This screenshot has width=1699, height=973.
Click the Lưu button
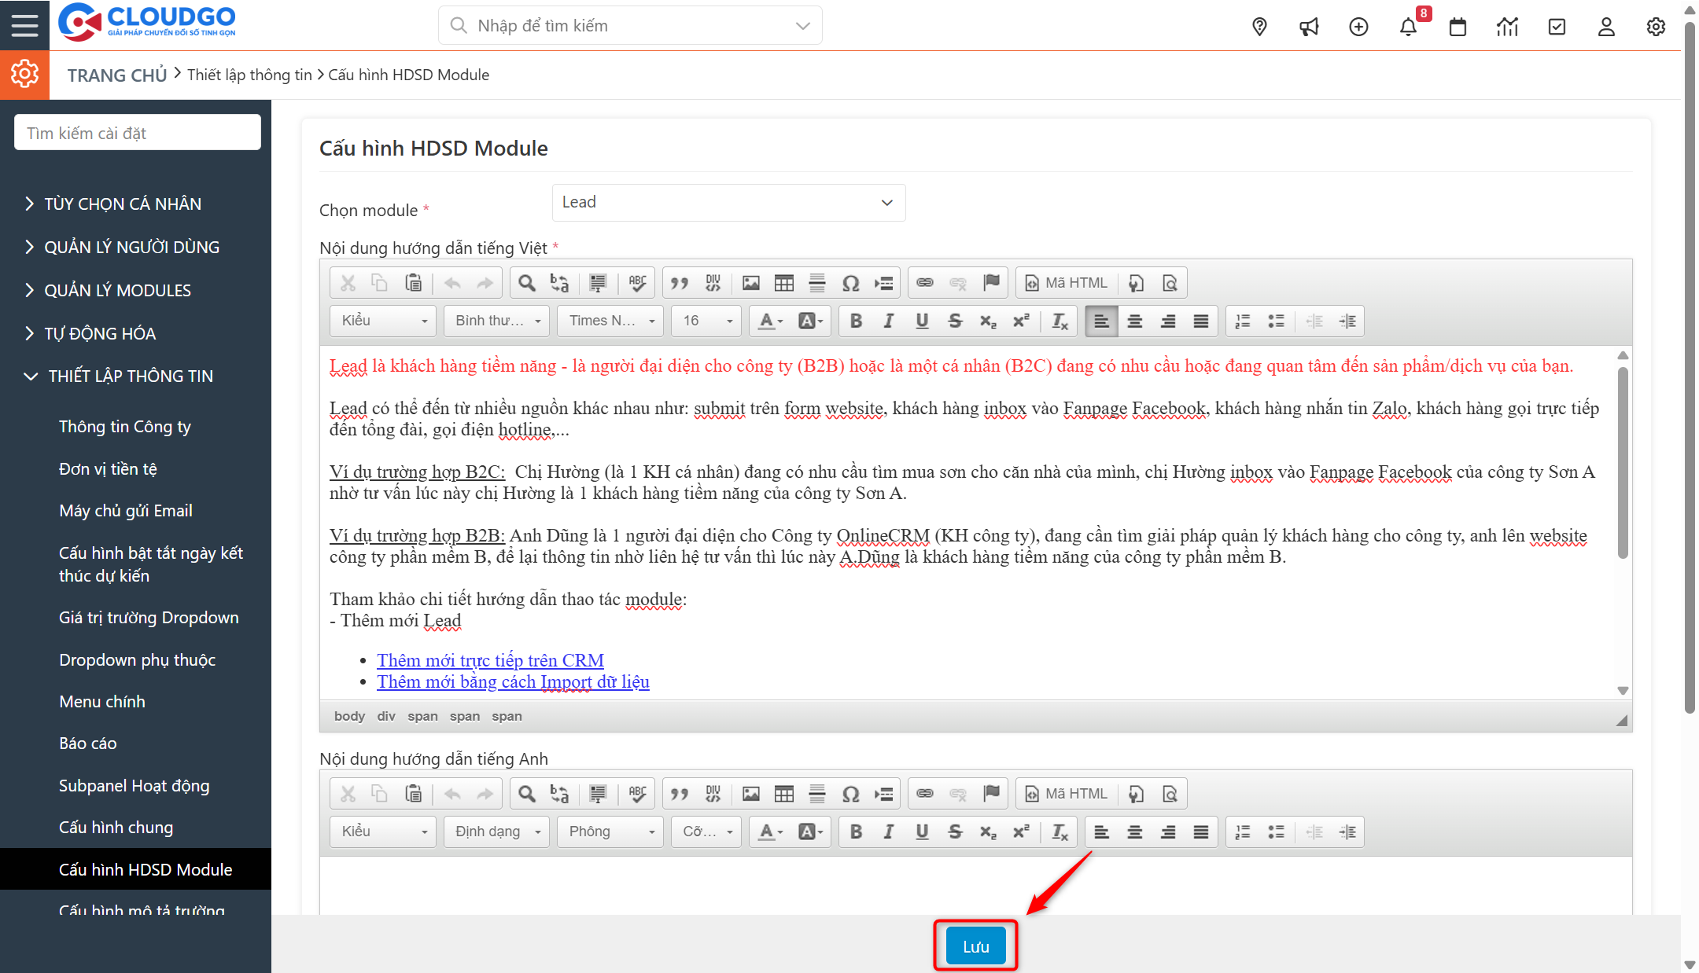[975, 945]
